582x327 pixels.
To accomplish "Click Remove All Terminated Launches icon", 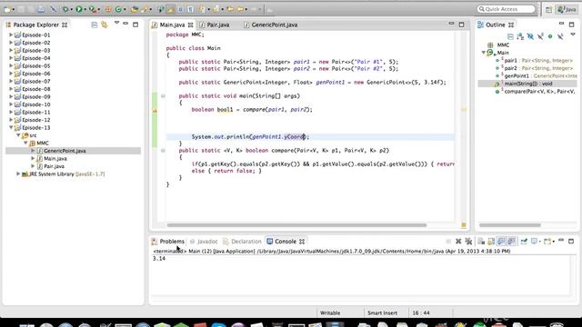I will 468,242.
